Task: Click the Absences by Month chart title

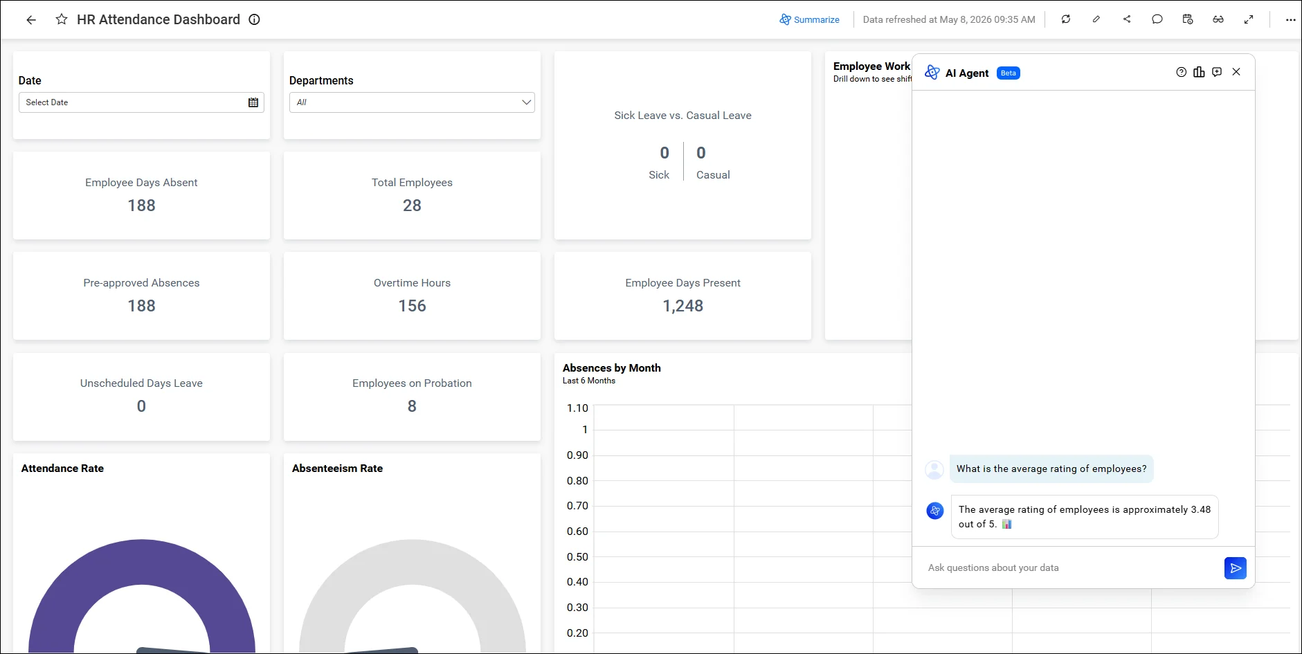Action: (612, 368)
